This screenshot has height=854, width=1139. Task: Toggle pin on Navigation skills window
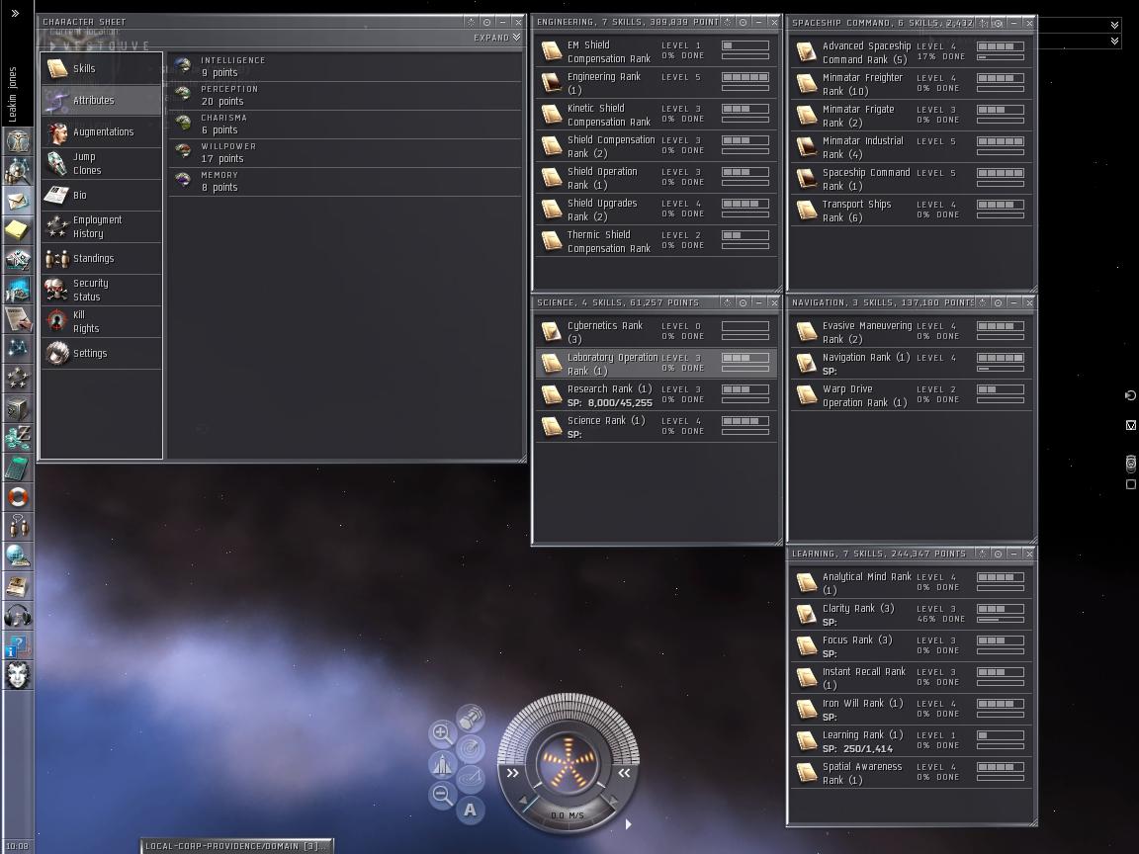click(982, 302)
